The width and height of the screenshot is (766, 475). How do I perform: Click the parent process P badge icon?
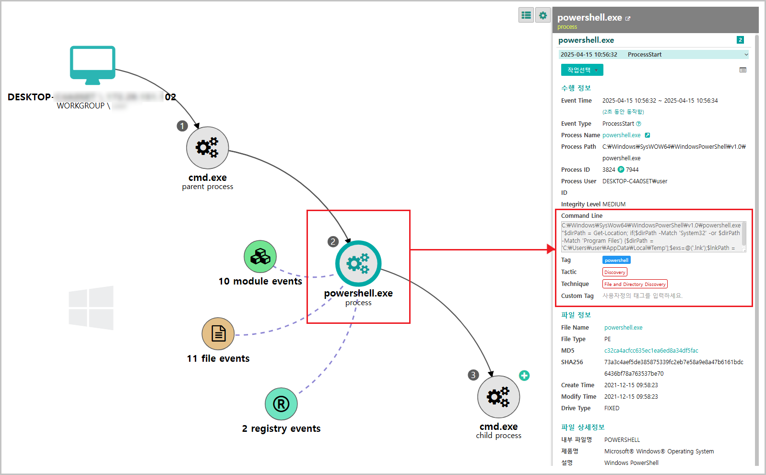point(621,169)
